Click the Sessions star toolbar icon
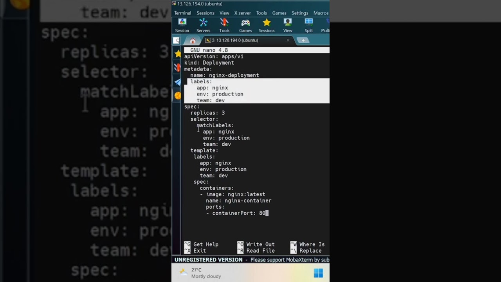This screenshot has width=501, height=282. point(267,25)
